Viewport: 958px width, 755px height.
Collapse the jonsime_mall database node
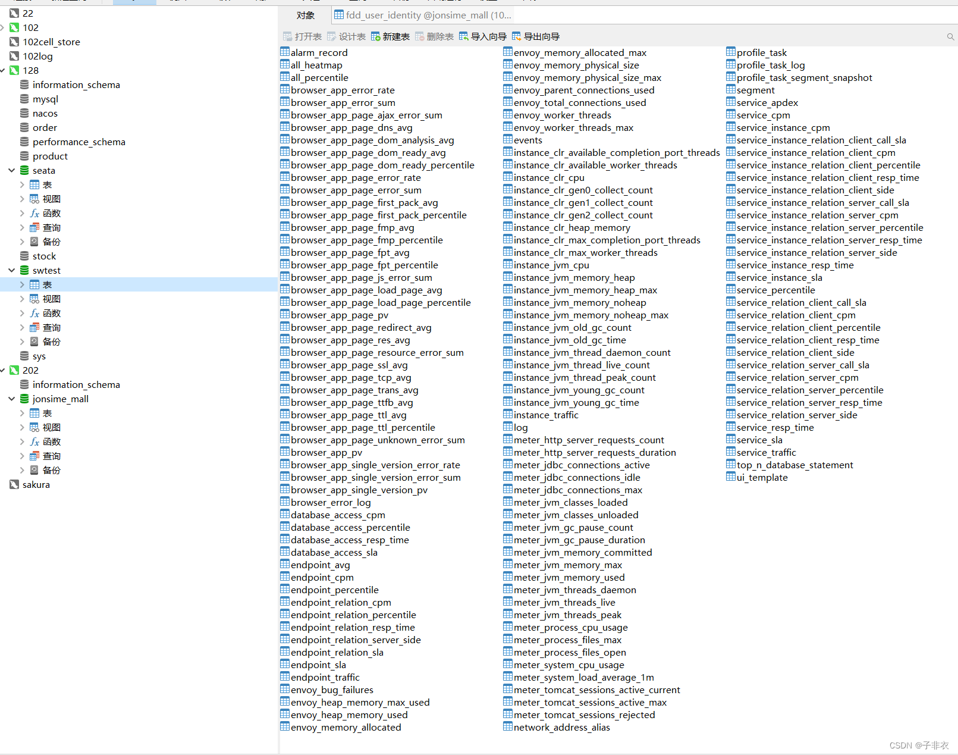[11, 399]
